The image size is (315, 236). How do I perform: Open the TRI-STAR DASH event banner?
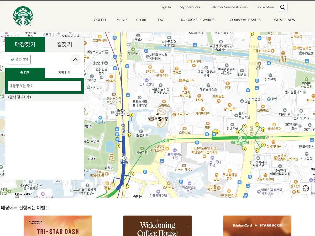(58, 226)
